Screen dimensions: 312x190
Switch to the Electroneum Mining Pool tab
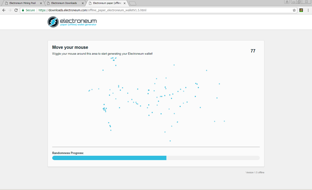coord(22,3)
